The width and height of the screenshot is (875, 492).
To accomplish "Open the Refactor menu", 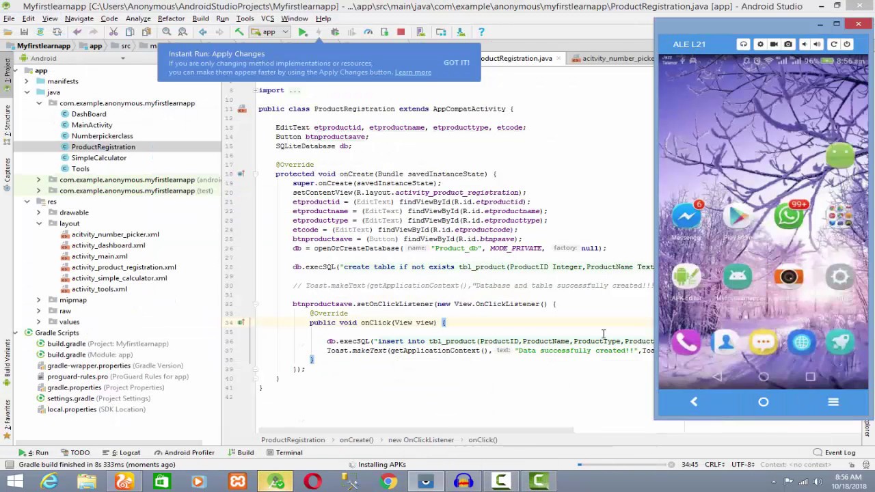I will [x=171, y=18].
